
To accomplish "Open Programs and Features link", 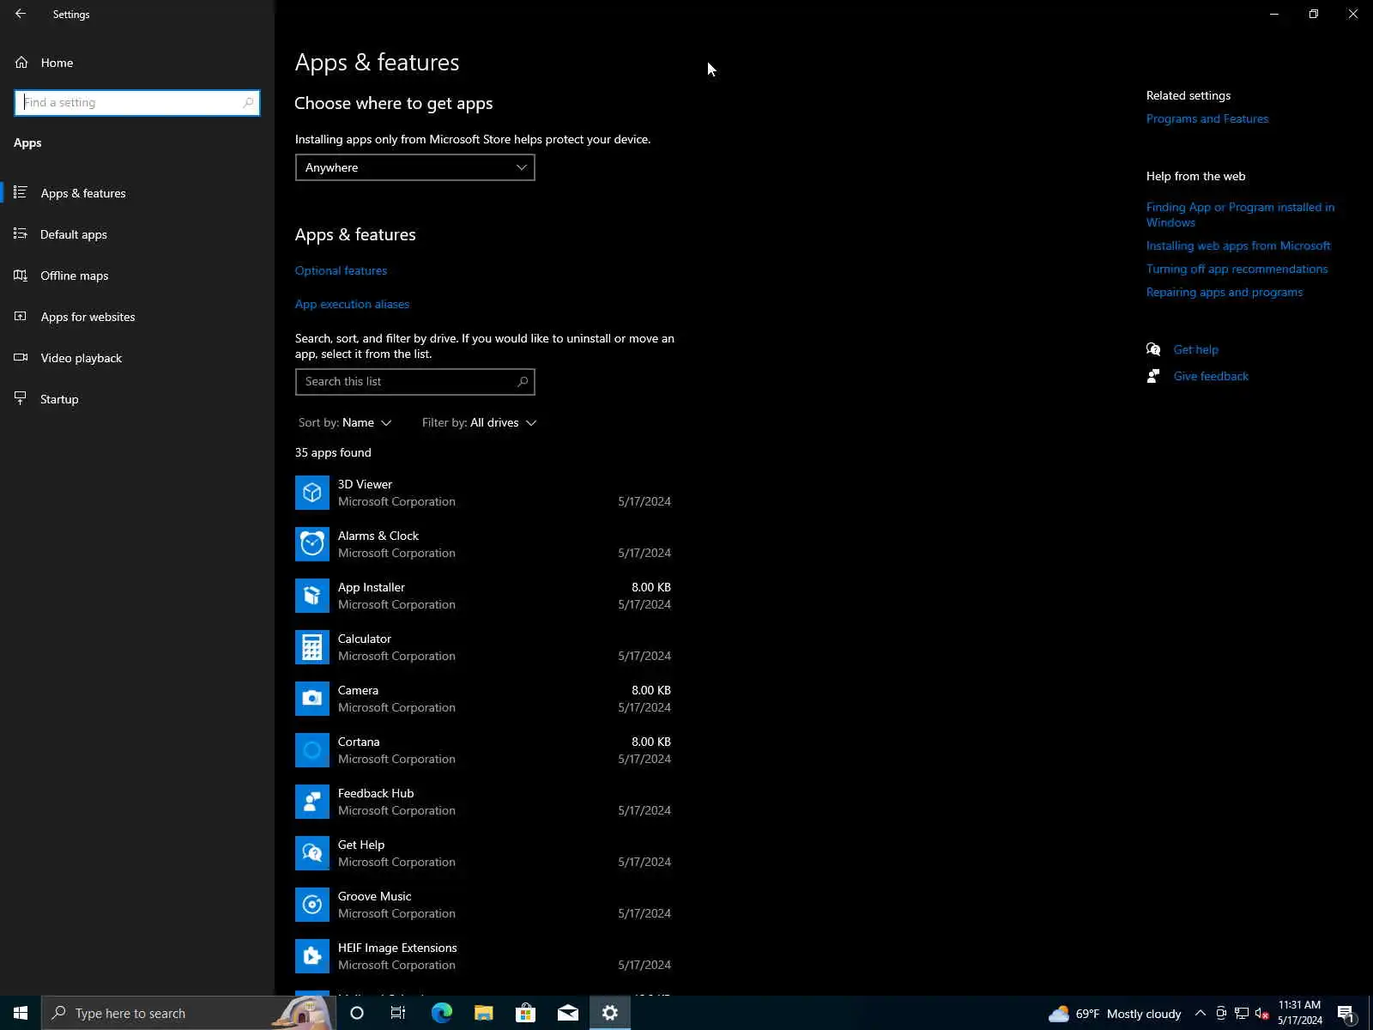I will pos(1207,118).
